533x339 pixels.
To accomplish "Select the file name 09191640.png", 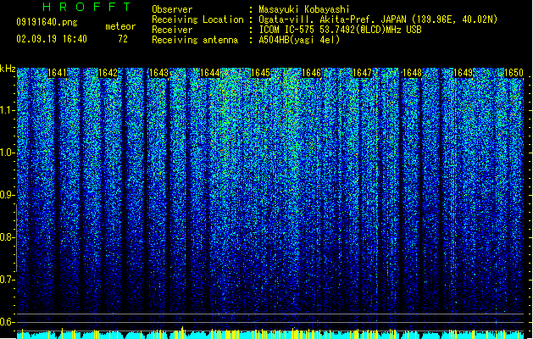I will (47, 22).
